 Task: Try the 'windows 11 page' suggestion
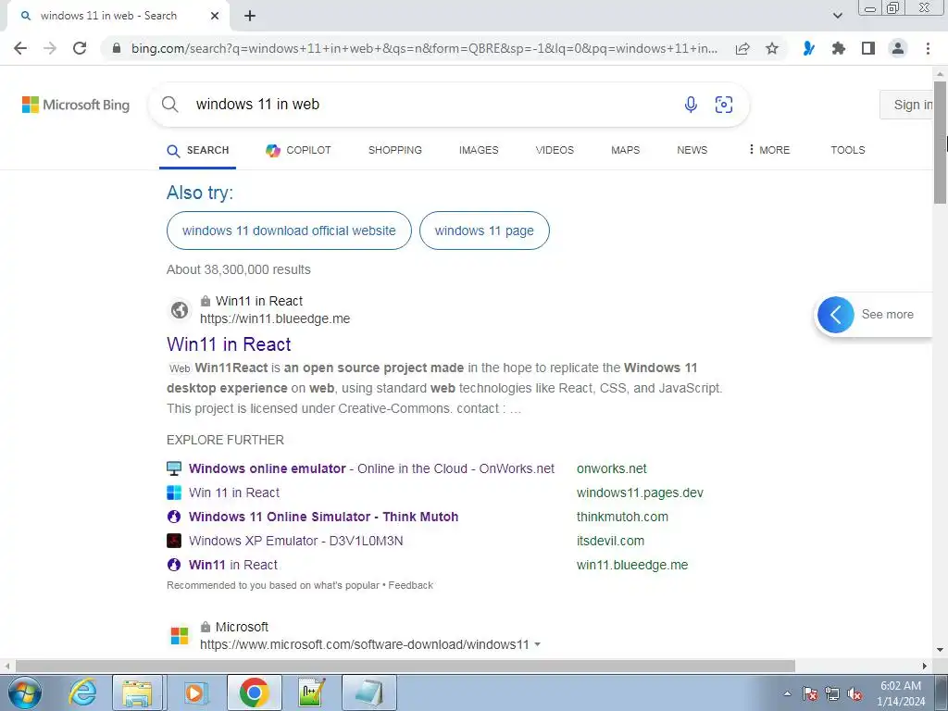click(484, 231)
